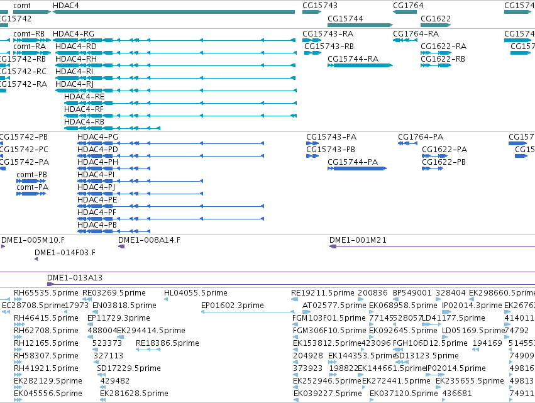
Task: Click protein HDAC4-PE label
Action: 97,200
